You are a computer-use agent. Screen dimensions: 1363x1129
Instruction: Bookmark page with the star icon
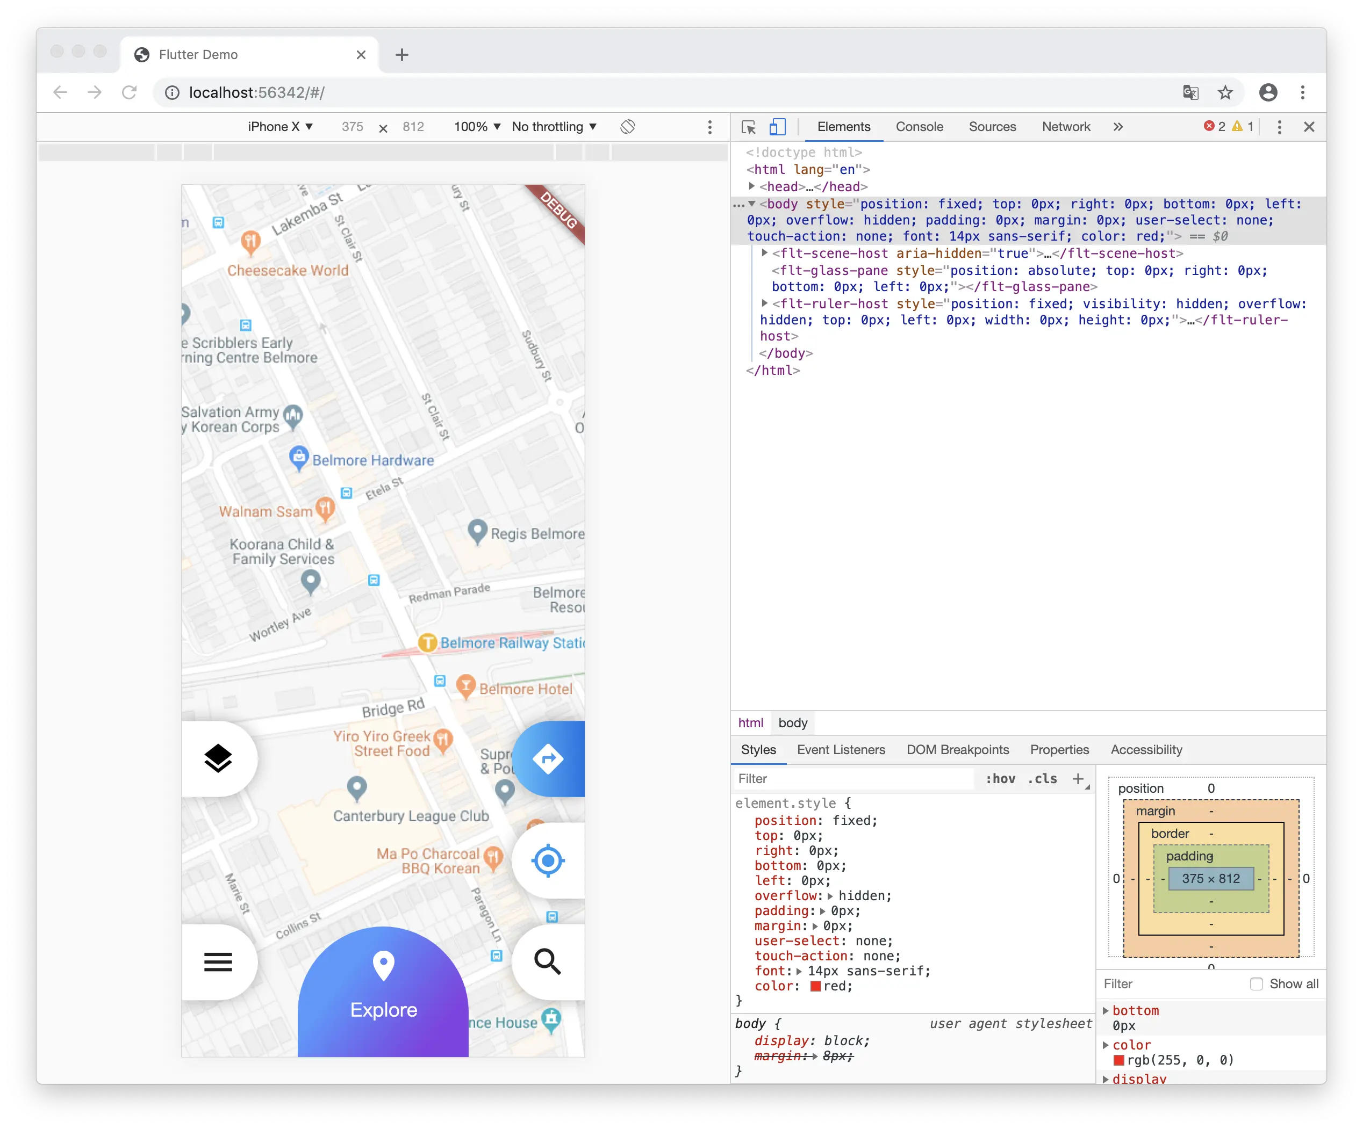(1225, 93)
